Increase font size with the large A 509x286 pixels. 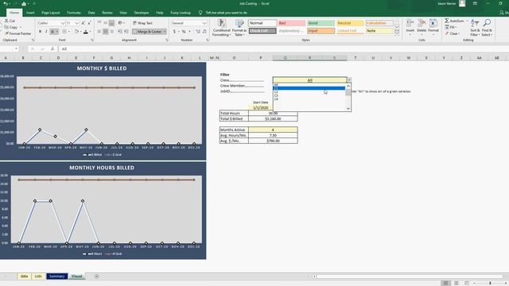coord(83,23)
